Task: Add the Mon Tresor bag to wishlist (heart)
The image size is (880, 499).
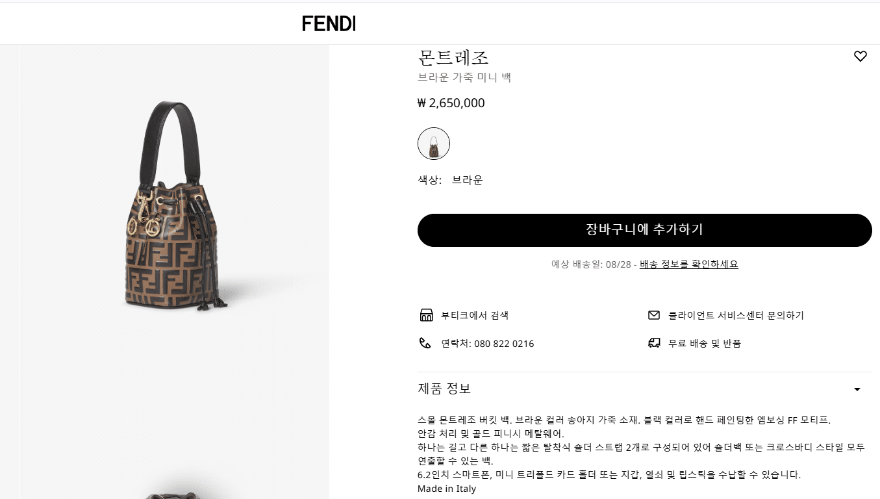Action: [x=860, y=57]
